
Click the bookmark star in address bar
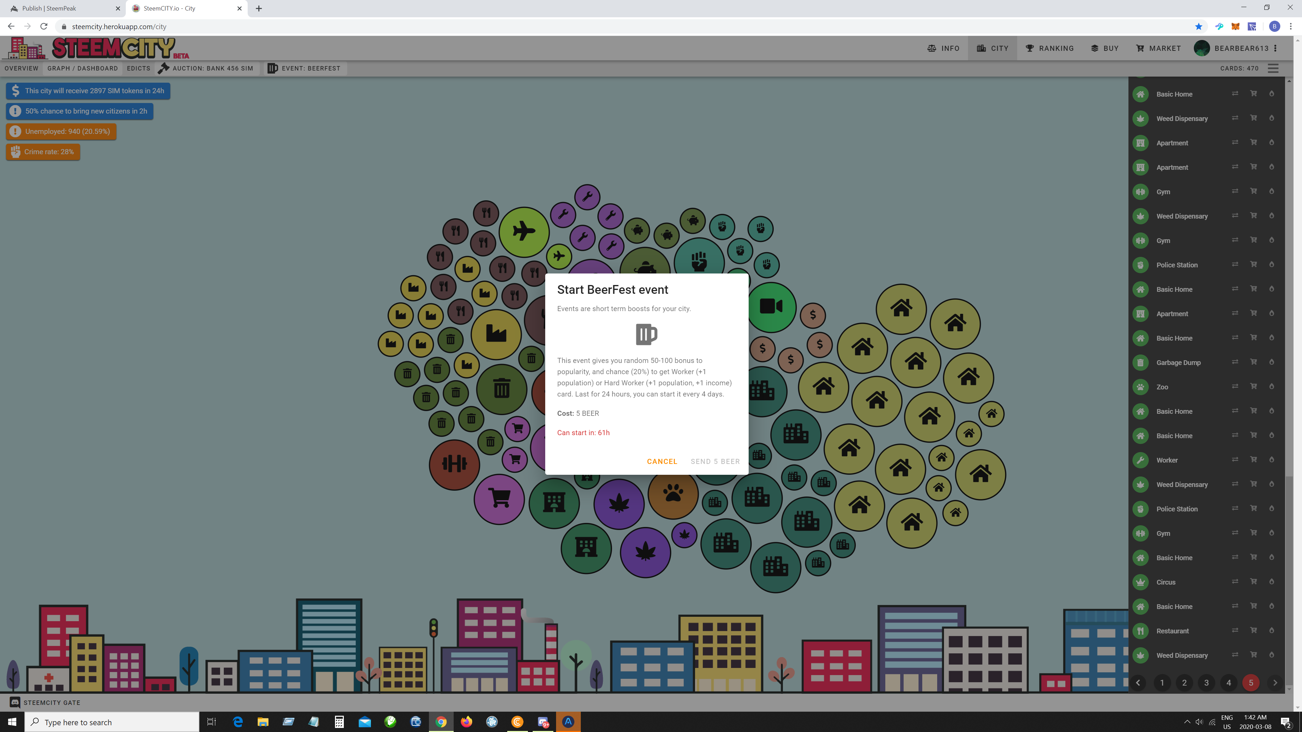click(1198, 26)
